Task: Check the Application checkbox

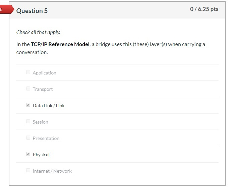Action: (x=28, y=72)
